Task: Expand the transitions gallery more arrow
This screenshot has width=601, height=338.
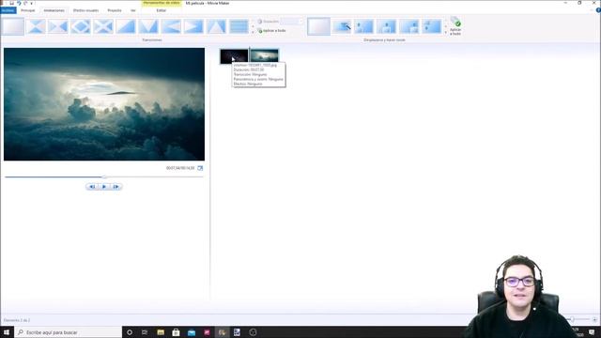Action: 253,32
